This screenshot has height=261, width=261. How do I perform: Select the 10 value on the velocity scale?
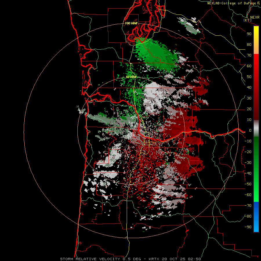(249, 120)
